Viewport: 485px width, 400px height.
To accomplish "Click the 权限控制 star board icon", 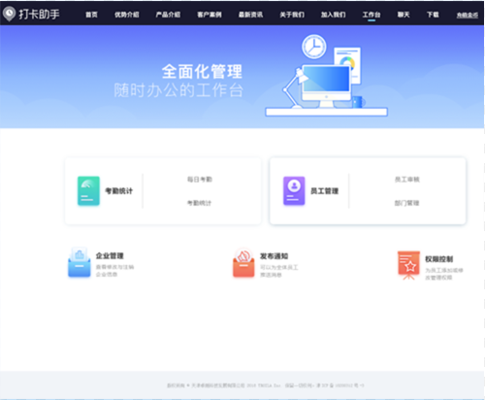I will pos(408,265).
